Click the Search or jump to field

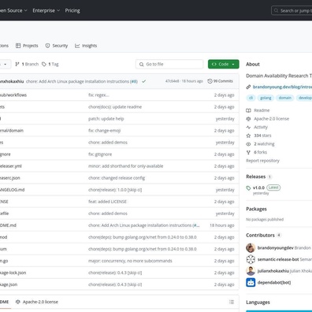point(292,10)
